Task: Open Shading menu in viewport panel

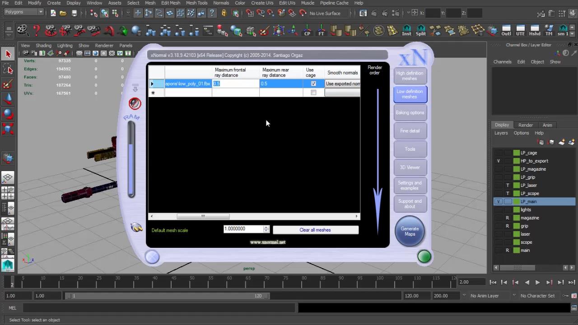Action: 43,46
